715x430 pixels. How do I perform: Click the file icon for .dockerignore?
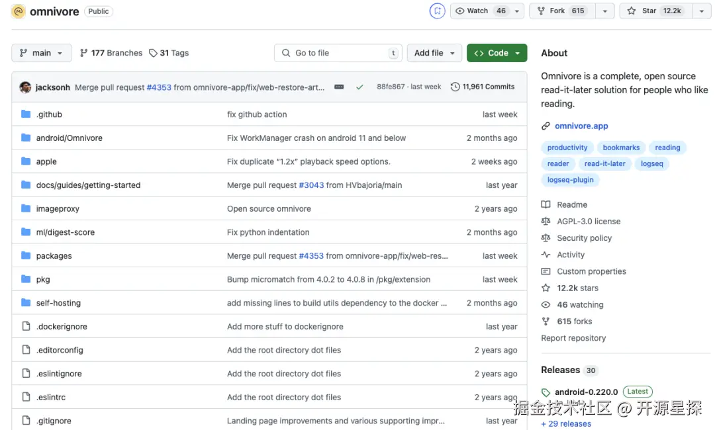(26, 326)
